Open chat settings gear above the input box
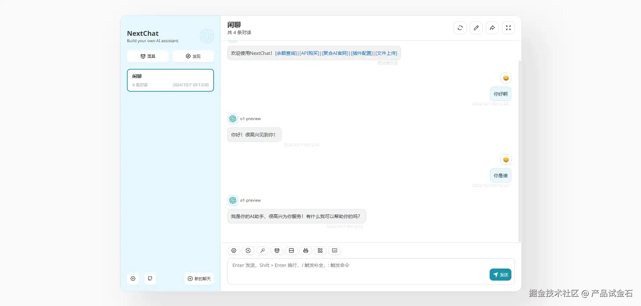This screenshot has height=306, width=641. pyautogui.click(x=234, y=250)
